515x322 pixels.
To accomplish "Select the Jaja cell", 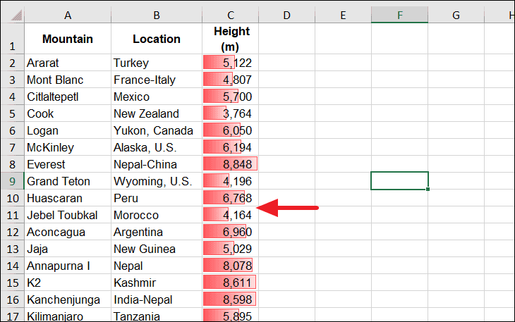I will 68,249.
